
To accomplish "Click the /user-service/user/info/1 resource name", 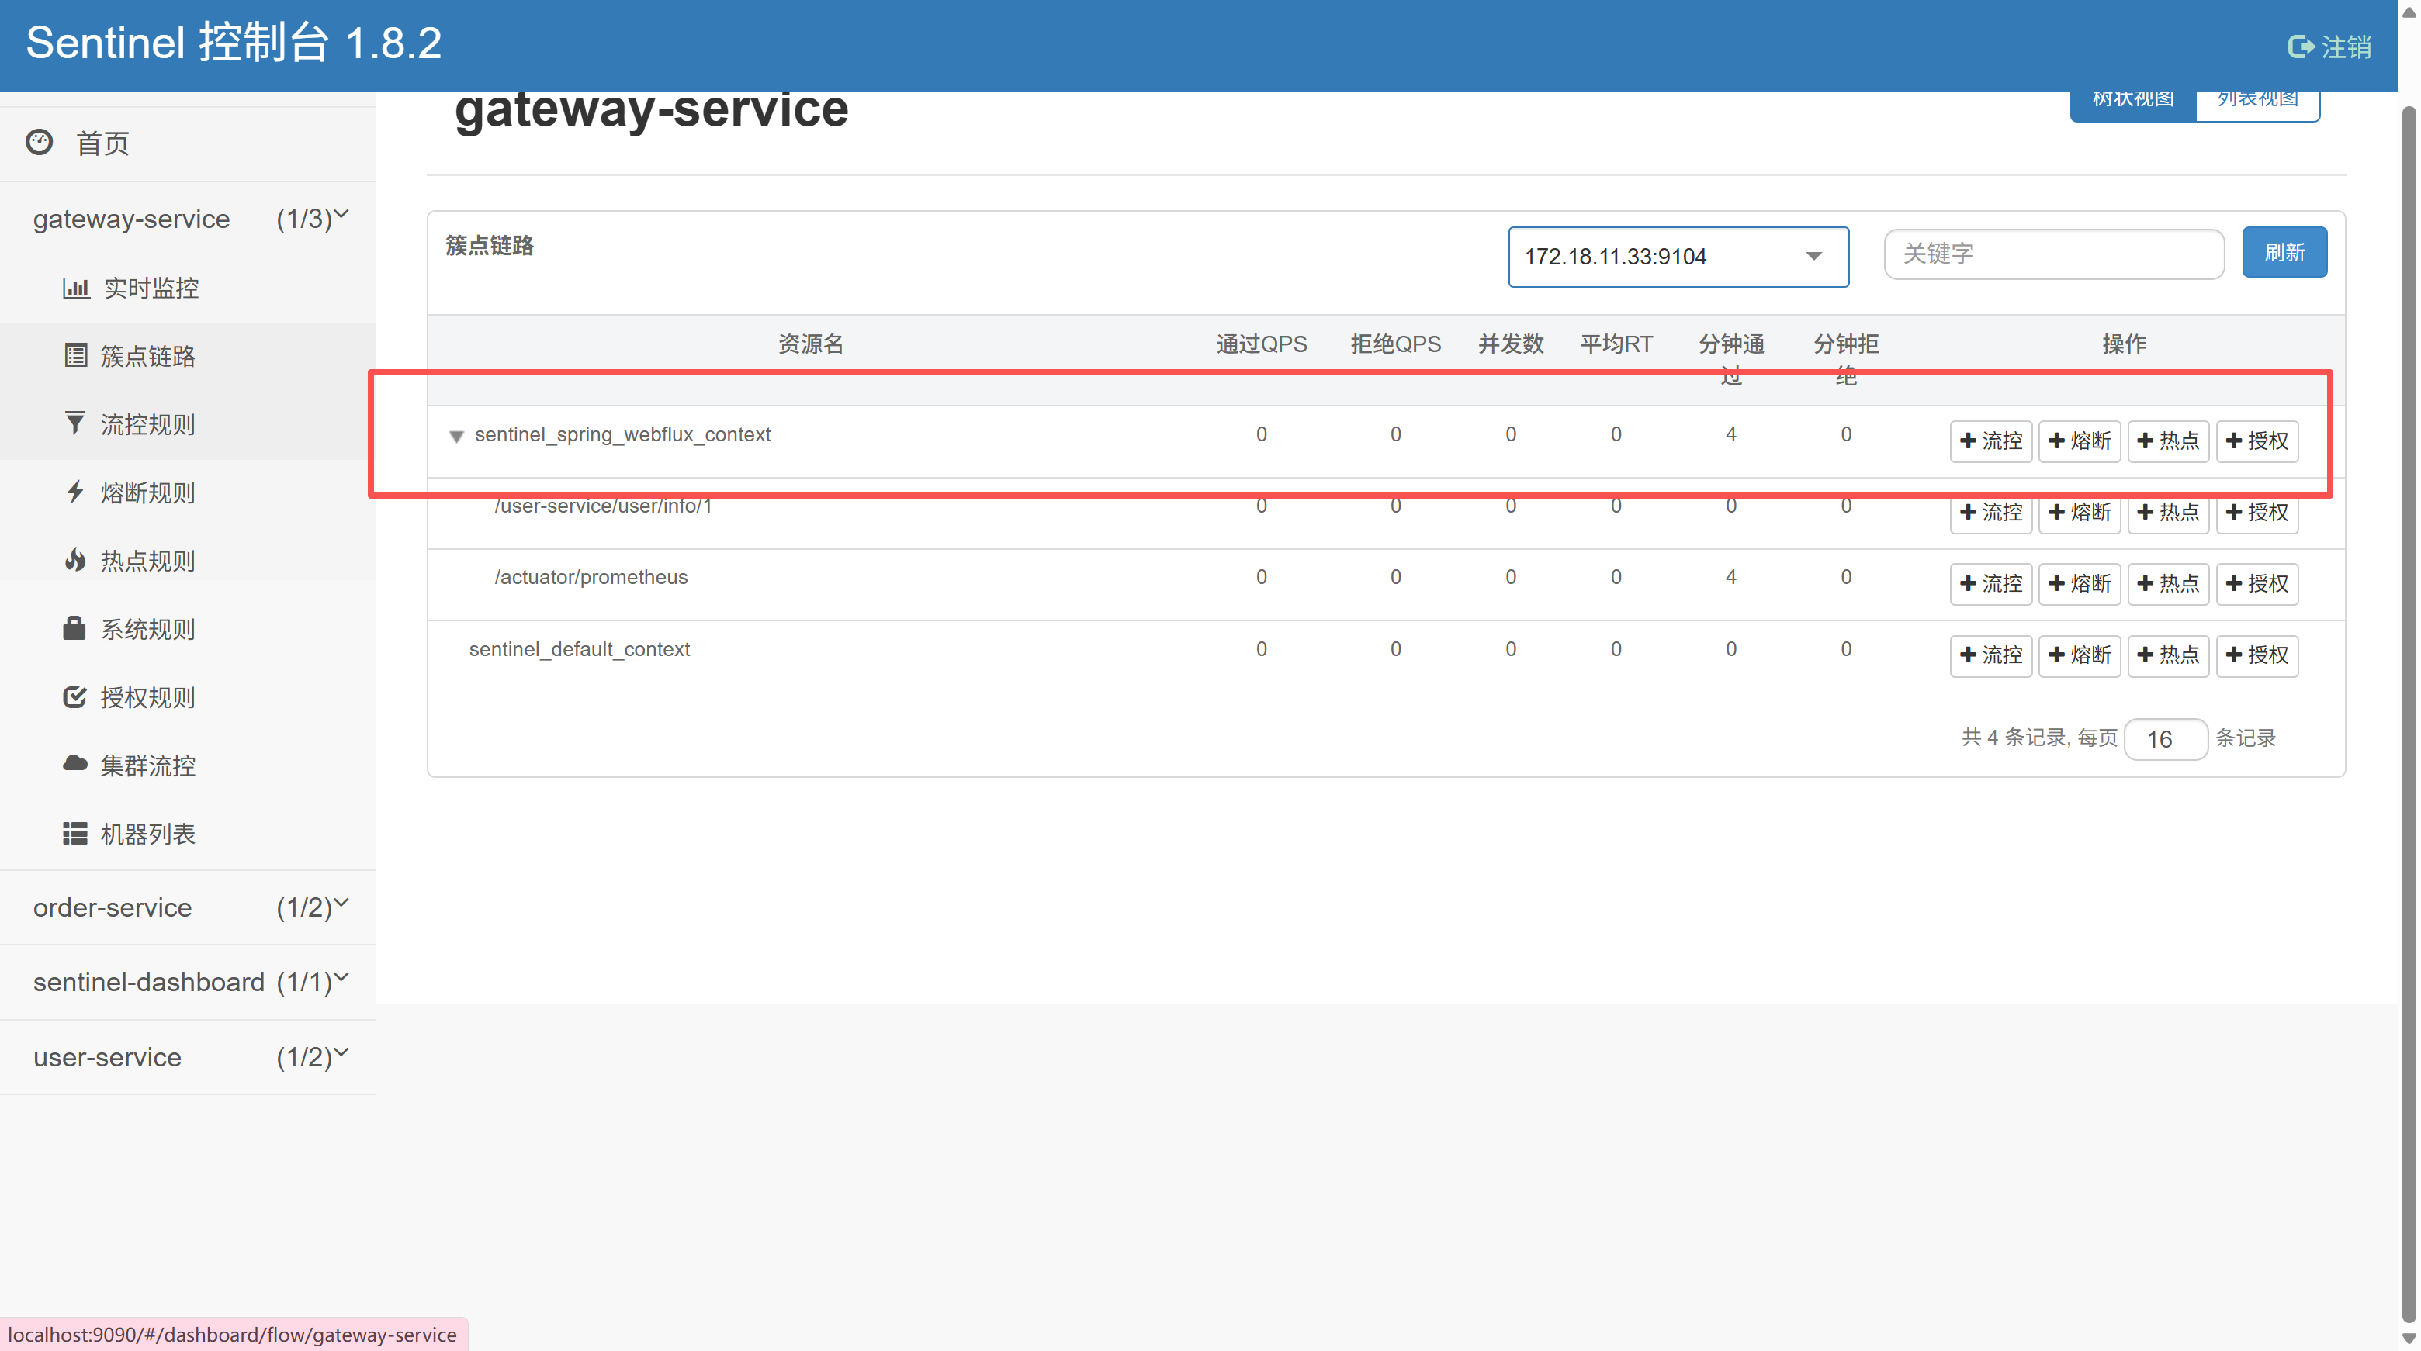I will 604,506.
